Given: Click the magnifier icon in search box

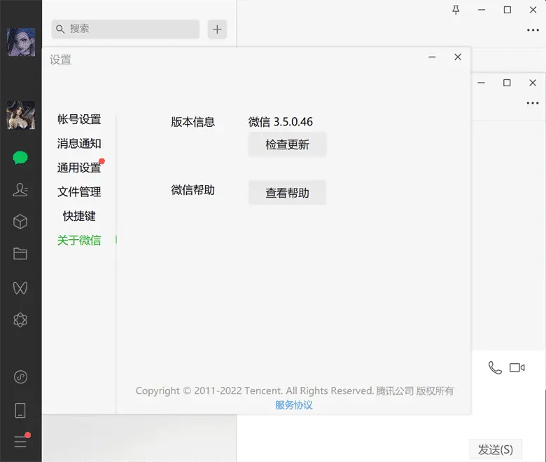Looking at the screenshot, I should point(60,29).
